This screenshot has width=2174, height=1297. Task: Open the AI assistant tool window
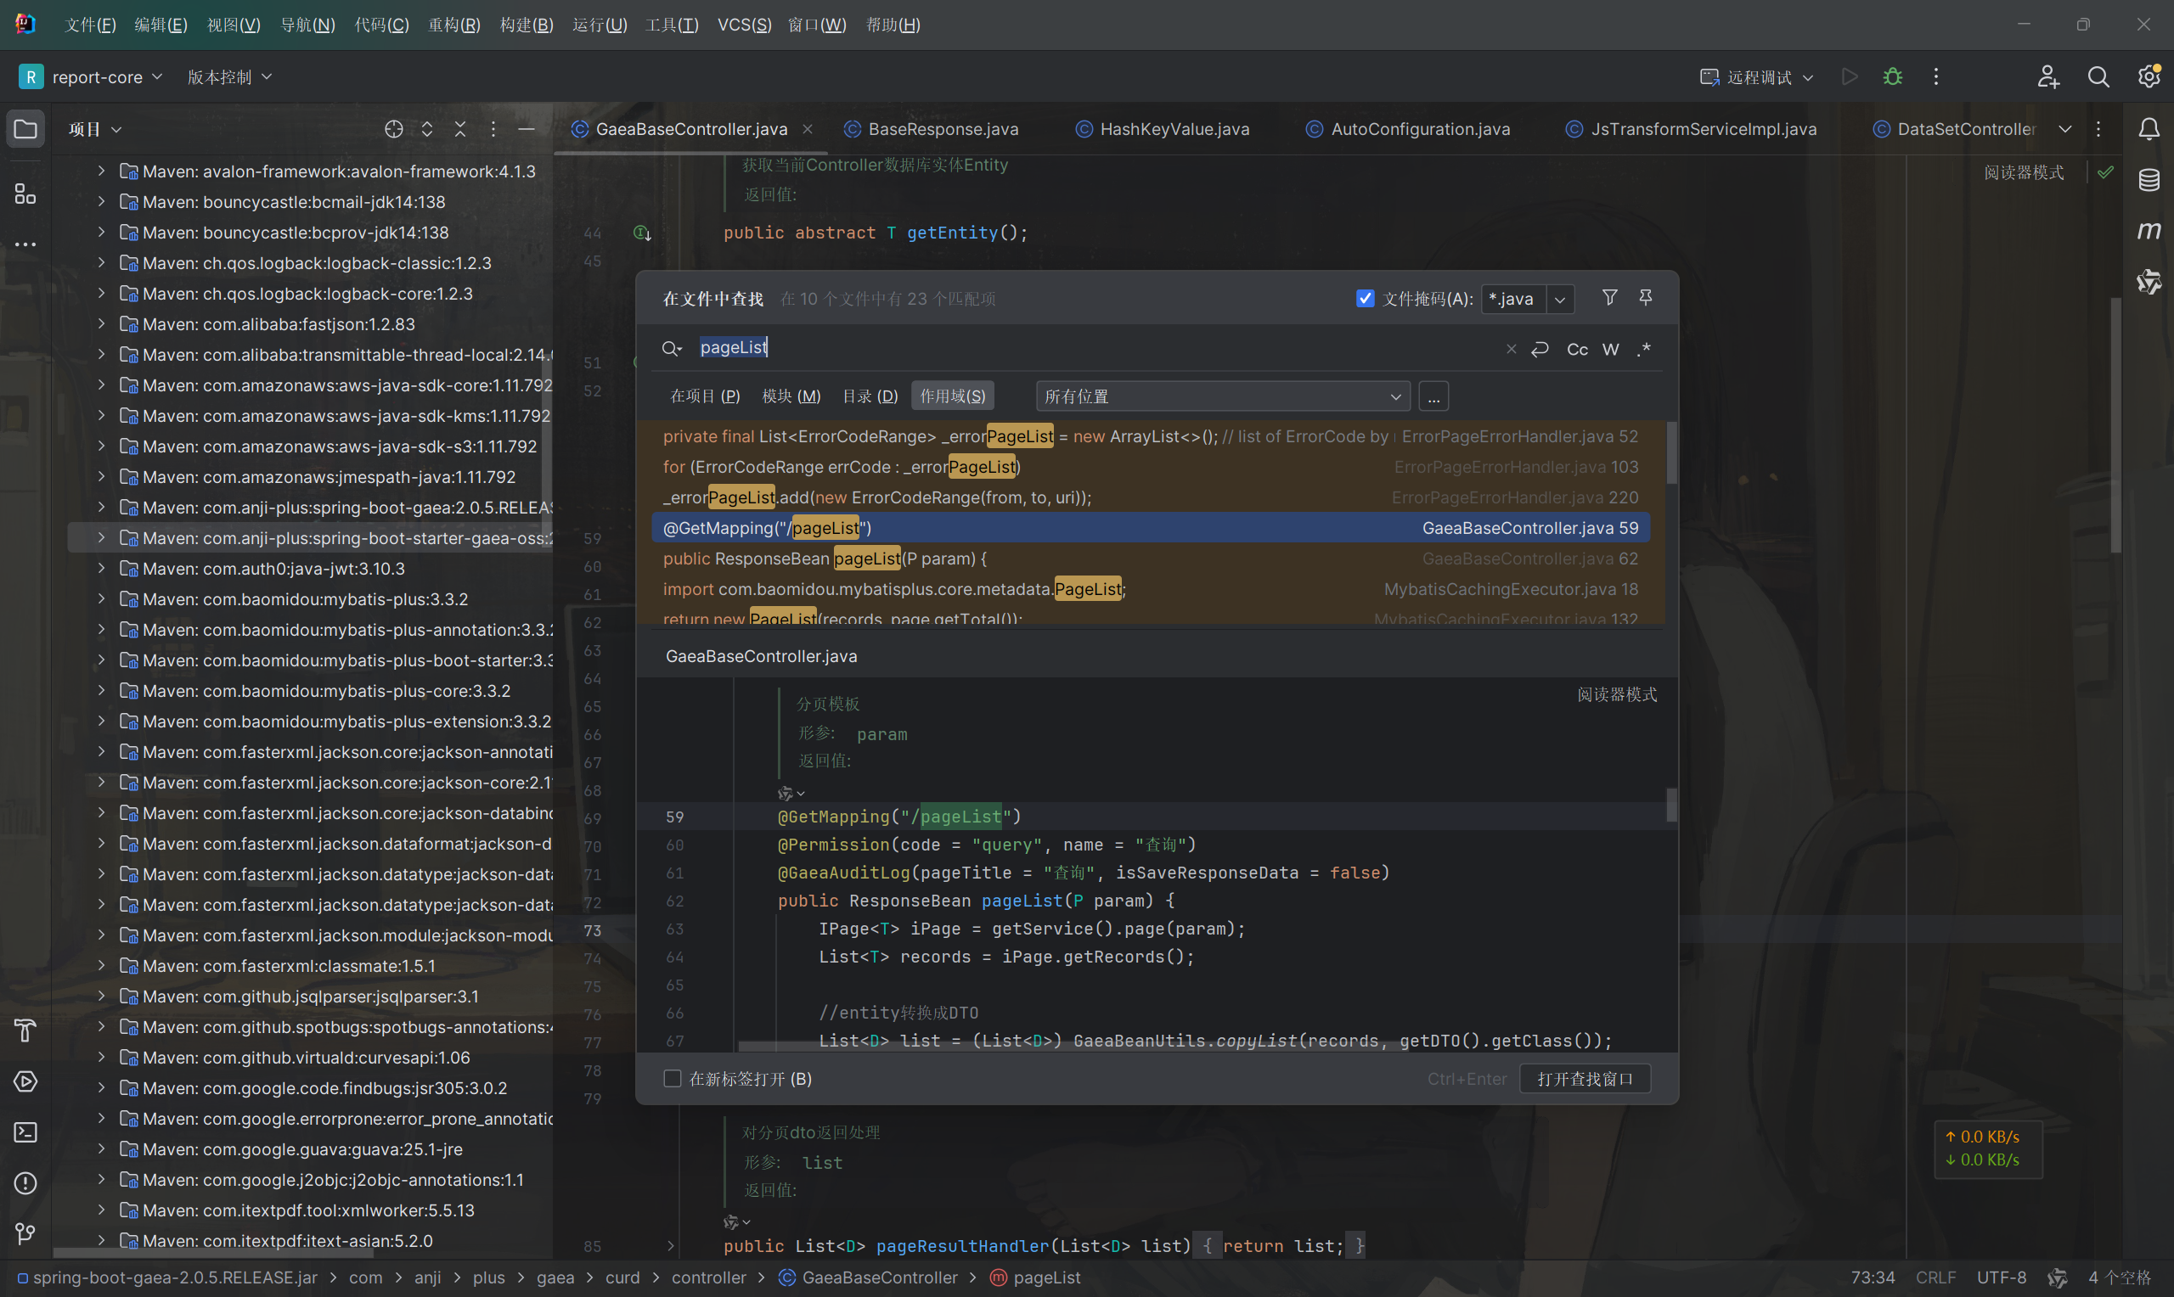pyautogui.click(x=2149, y=282)
